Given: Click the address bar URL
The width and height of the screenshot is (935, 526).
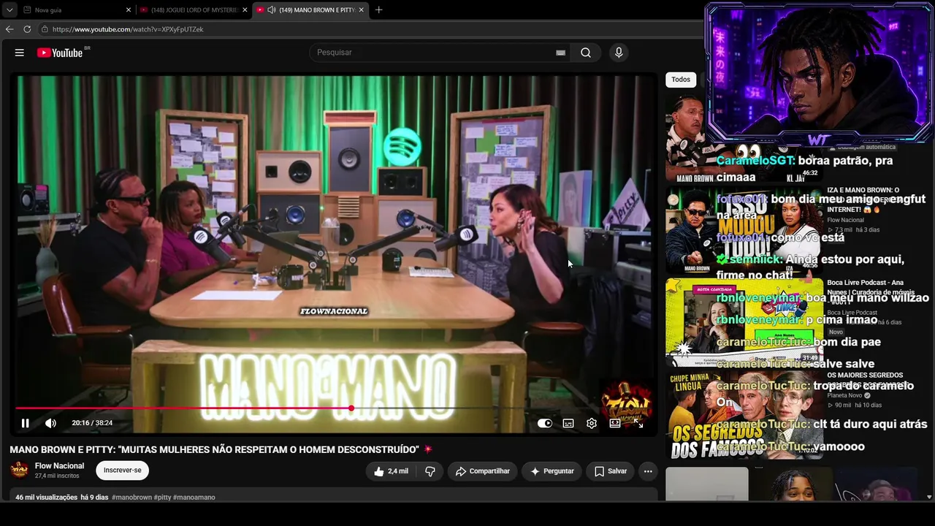Looking at the screenshot, I should tap(128, 29).
